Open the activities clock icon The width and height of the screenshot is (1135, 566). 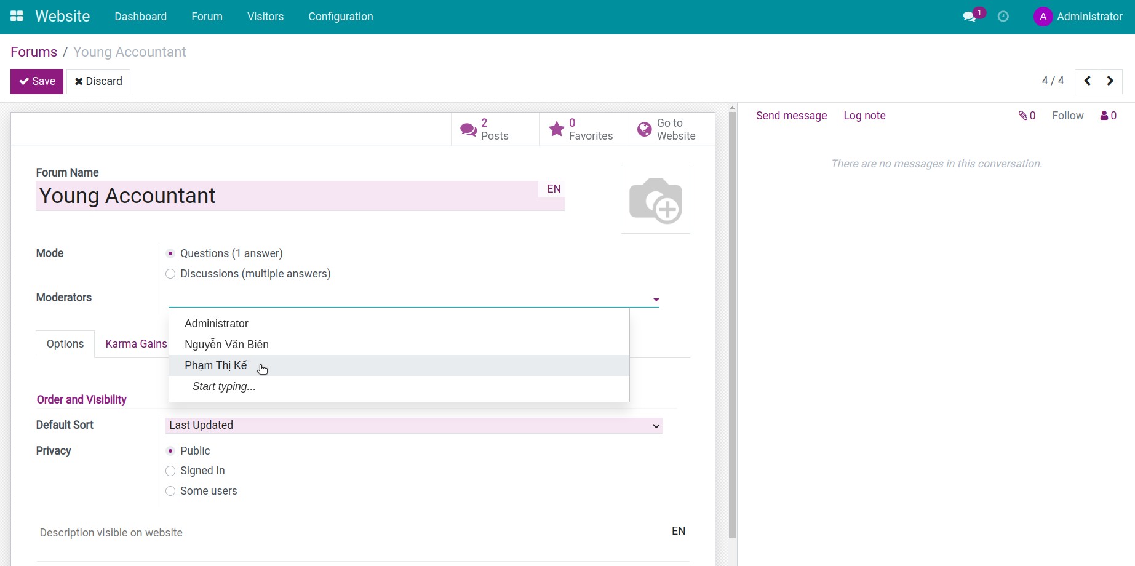coord(1003,17)
